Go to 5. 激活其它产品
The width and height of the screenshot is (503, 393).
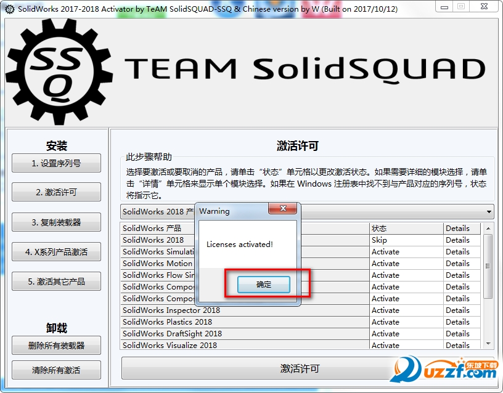[56, 282]
